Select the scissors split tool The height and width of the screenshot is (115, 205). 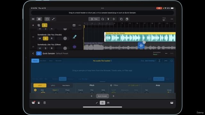coord(108,19)
